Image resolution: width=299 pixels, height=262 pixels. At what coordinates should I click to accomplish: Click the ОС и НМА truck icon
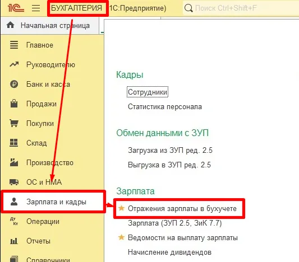[x=14, y=182]
